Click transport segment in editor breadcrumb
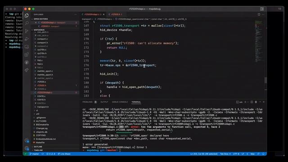 click(86, 19)
